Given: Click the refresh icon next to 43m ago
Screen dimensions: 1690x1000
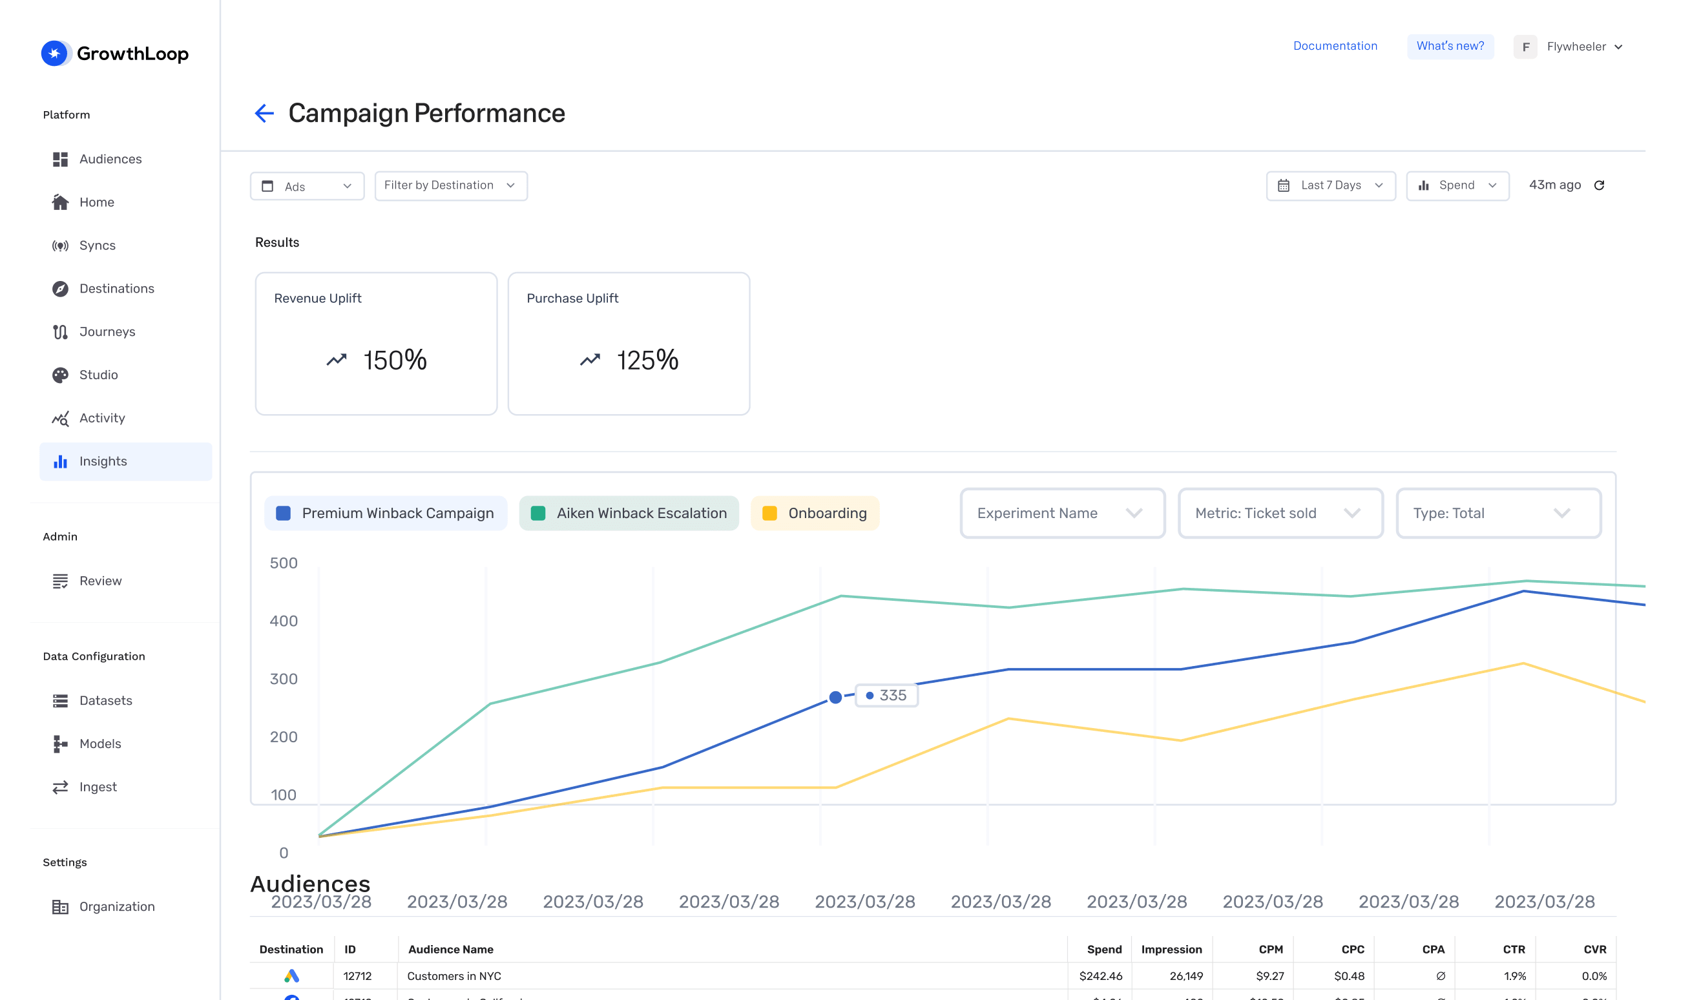Looking at the screenshot, I should tap(1598, 185).
